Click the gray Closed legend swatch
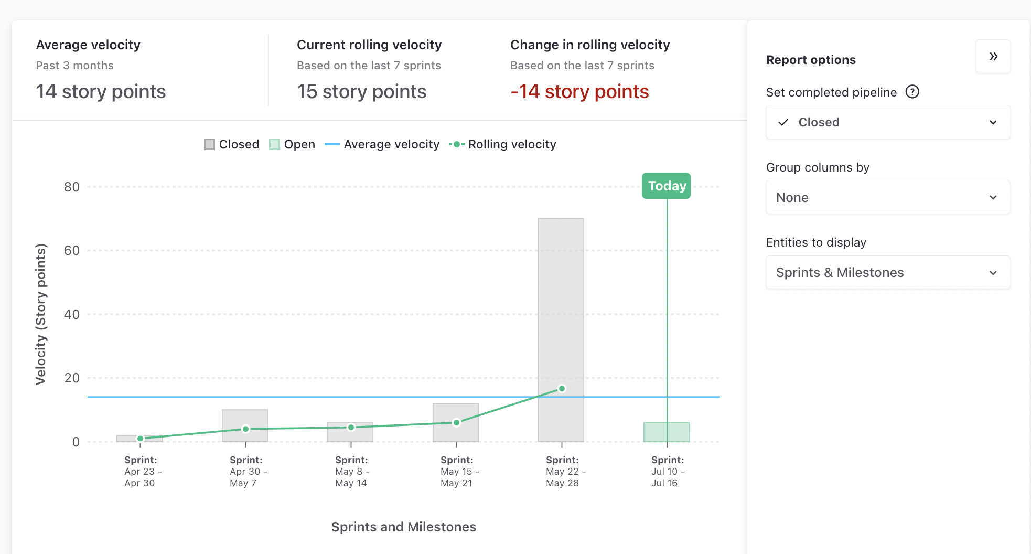 click(209, 144)
